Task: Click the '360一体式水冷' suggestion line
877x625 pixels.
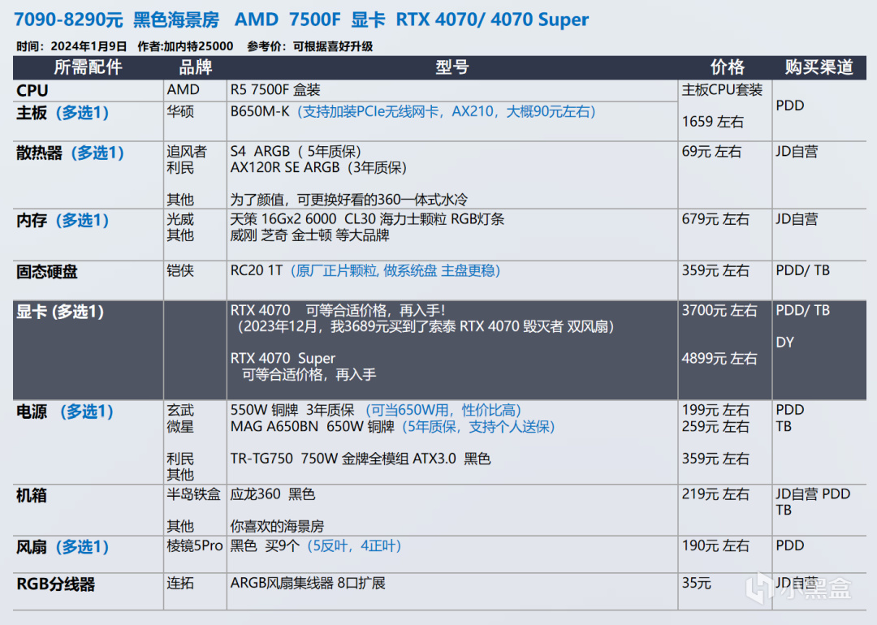Action: tap(349, 200)
